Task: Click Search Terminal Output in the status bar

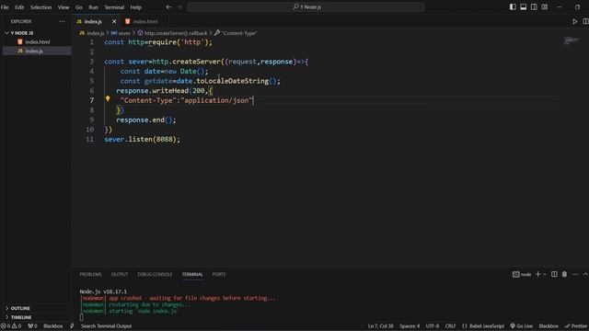Action: click(x=106, y=326)
